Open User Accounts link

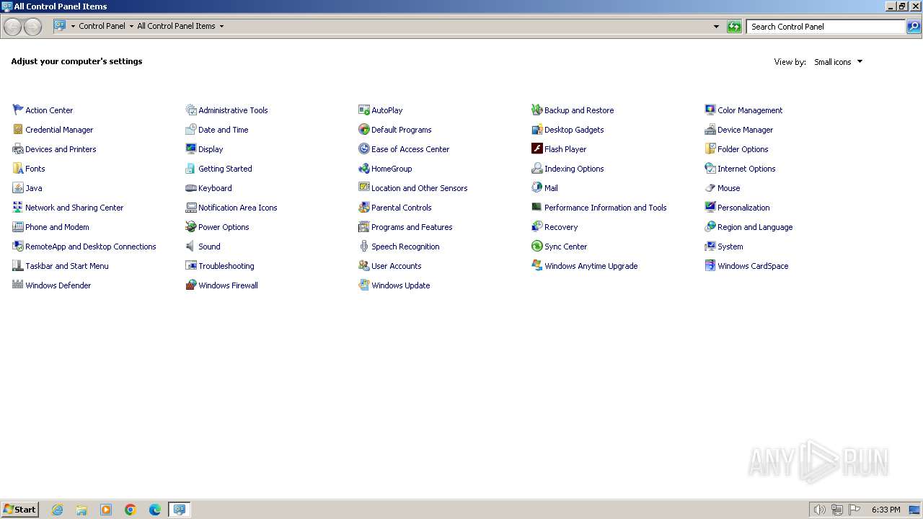coord(396,266)
